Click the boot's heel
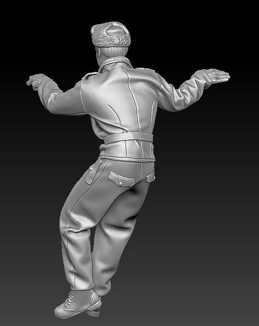 pyautogui.click(x=94, y=312)
